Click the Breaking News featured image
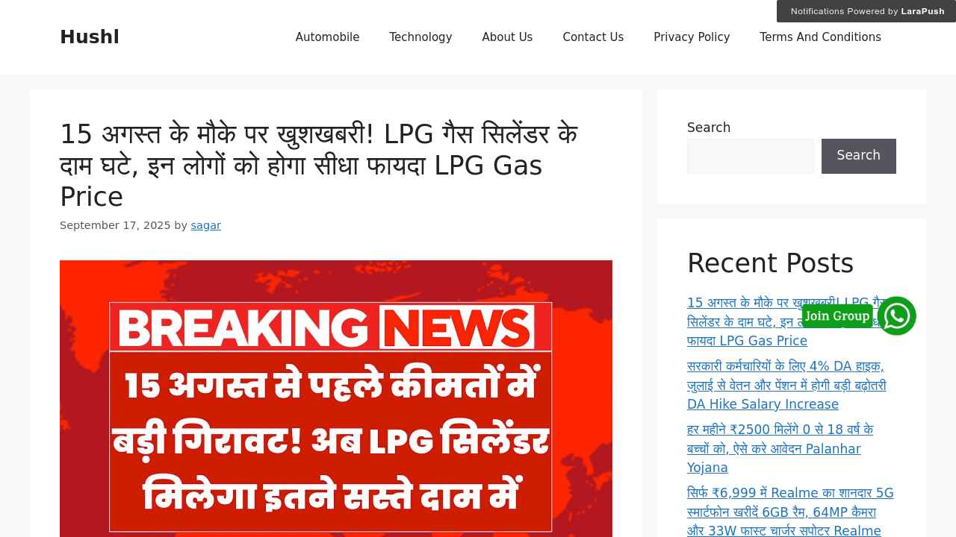Screen dimensions: 956x537 [336, 398]
